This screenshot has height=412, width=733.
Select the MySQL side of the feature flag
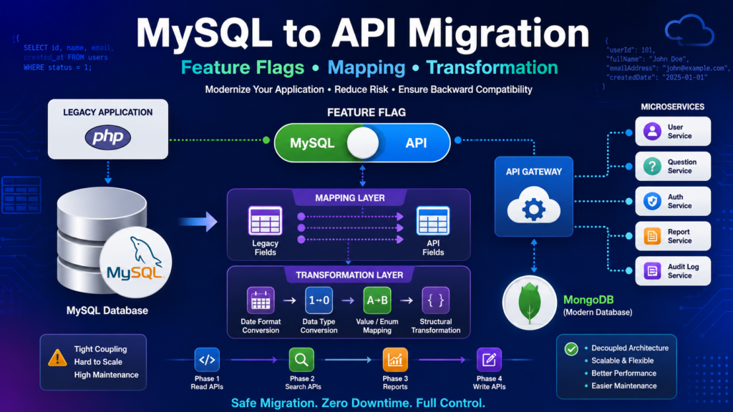312,143
